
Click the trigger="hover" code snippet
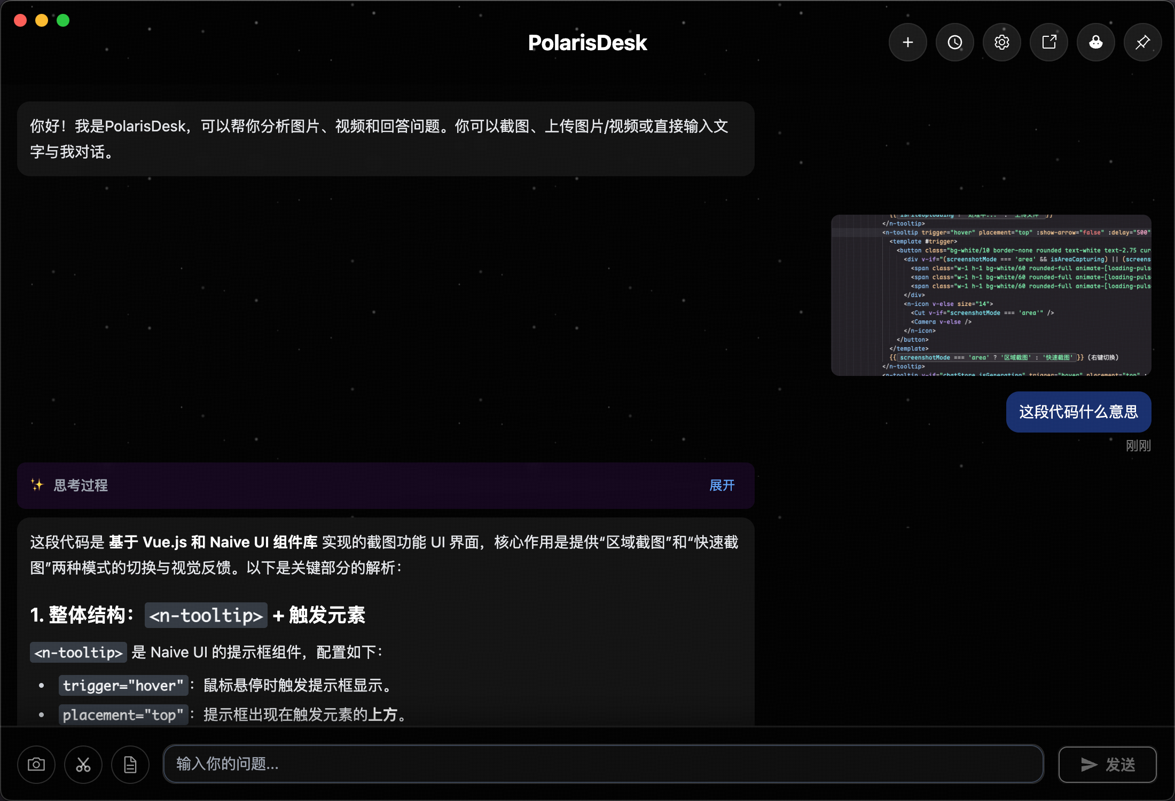pos(123,685)
